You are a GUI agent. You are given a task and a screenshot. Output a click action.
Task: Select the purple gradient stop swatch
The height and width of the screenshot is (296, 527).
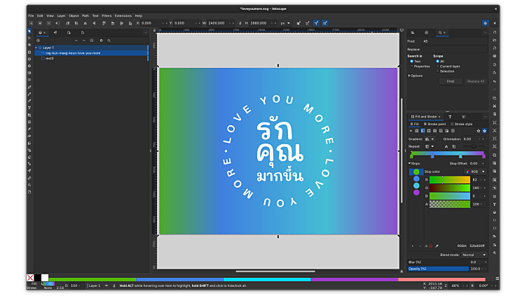pyautogui.click(x=416, y=192)
